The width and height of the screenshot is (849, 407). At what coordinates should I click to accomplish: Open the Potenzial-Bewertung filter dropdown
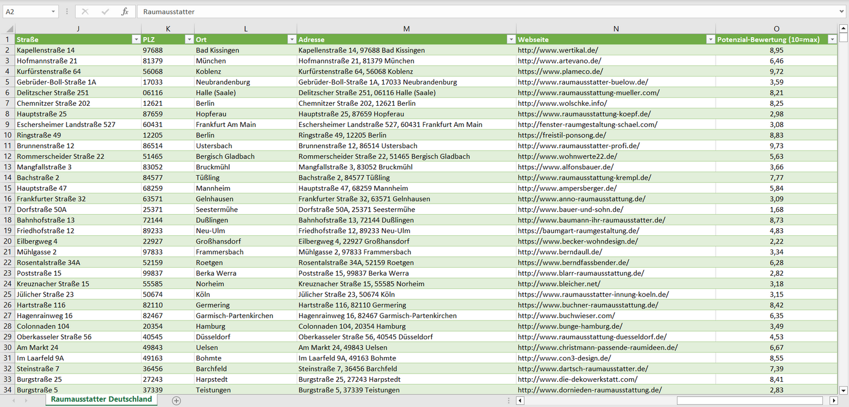pyautogui.click(x=831, y=39)
